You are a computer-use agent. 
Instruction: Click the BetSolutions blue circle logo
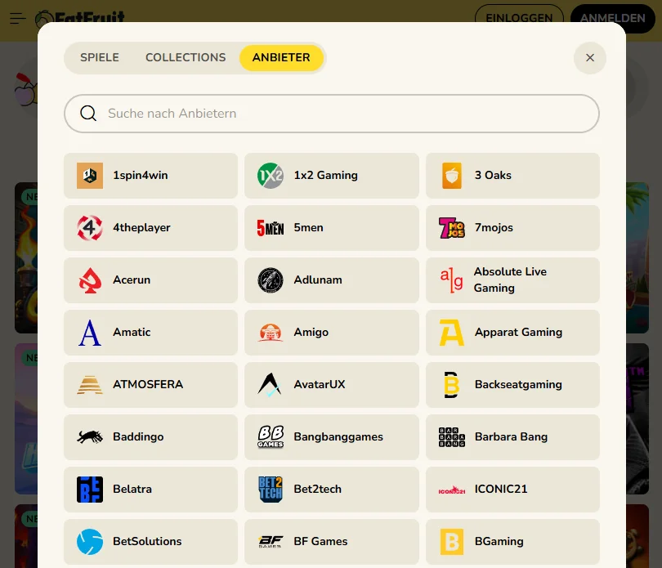pos(90,542)
